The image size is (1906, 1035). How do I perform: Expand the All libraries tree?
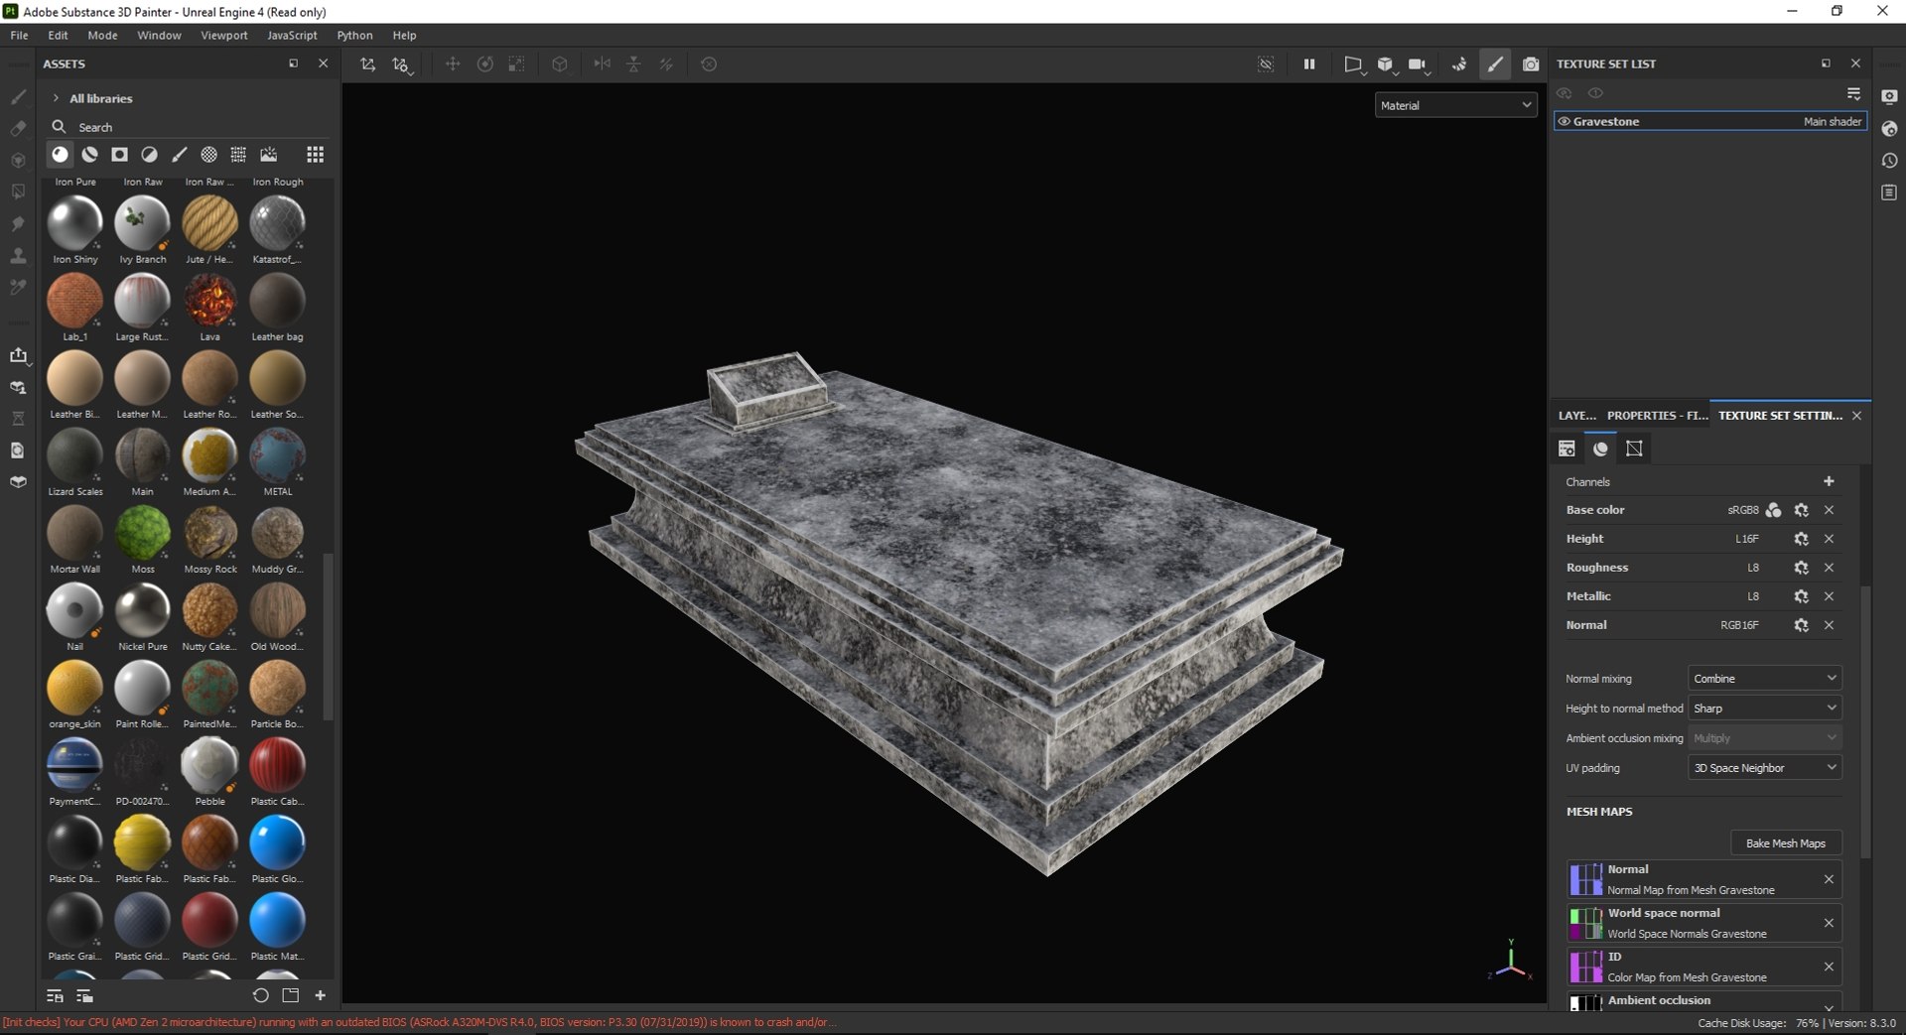(57, 98)
